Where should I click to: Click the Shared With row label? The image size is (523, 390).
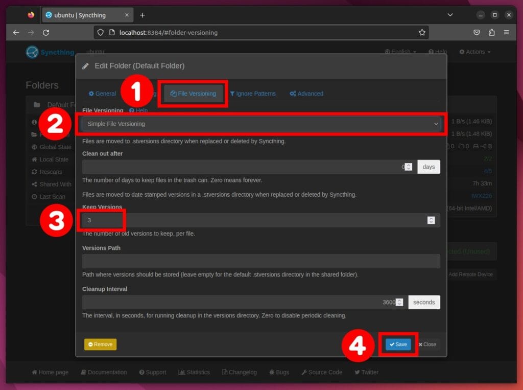[55, 185]
